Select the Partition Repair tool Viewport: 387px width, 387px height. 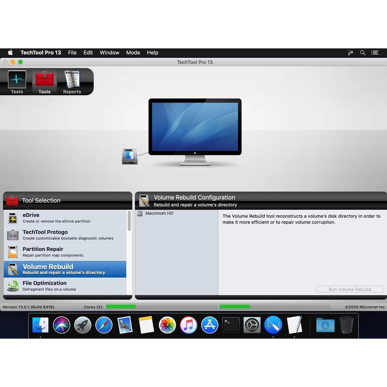(65, 252)
